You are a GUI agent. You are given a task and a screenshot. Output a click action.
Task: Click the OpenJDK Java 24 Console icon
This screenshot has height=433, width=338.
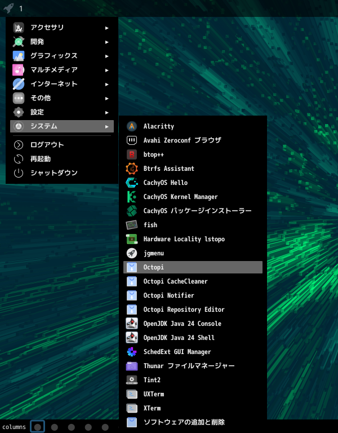[x=132, y=324]
